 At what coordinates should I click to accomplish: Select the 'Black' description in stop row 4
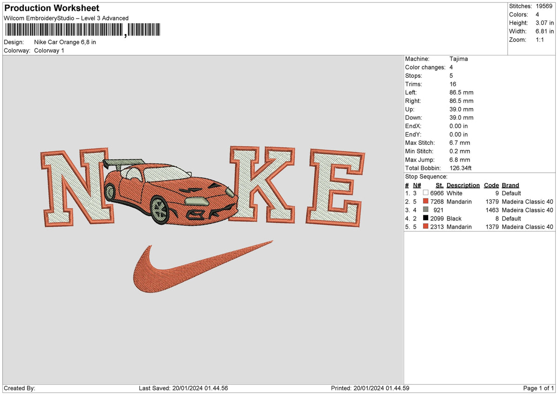click(x=454, y=218)
